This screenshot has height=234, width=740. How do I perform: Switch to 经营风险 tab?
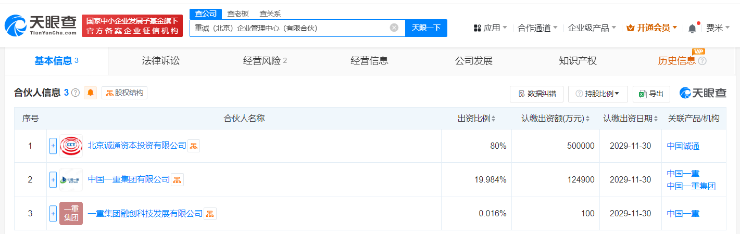pos(265,61)
